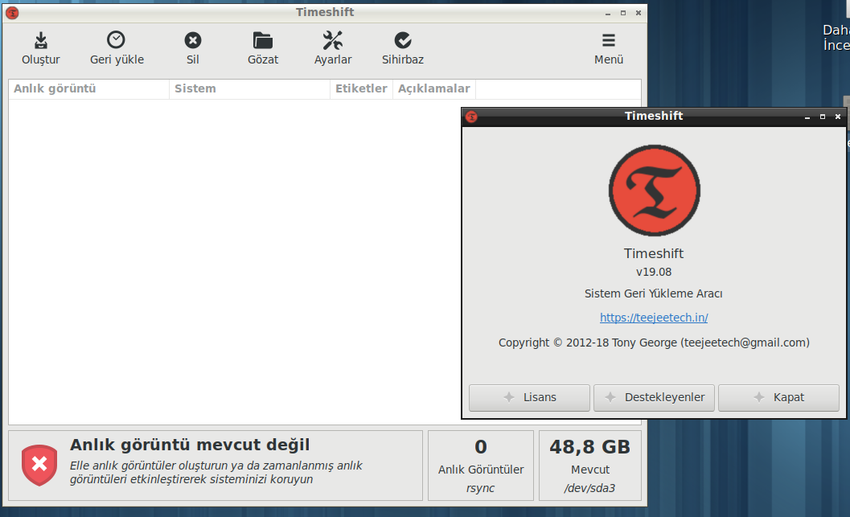The height and width of the screenshot is (517, 850).
Task: Click the large Timeshift logo in about dialog
Action: 655,191
